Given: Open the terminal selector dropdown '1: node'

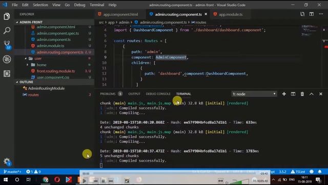Looking at the screenshot, I should click(254, 94).
